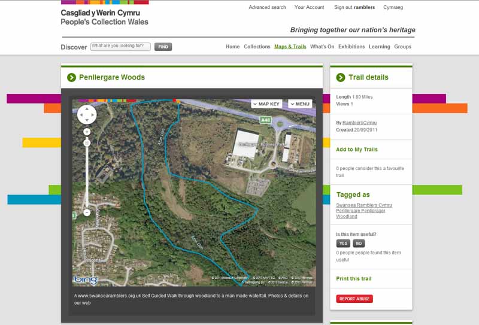Vote YES for item usefulness
This screenshot has height=325, width=479.
pos(343,244)
